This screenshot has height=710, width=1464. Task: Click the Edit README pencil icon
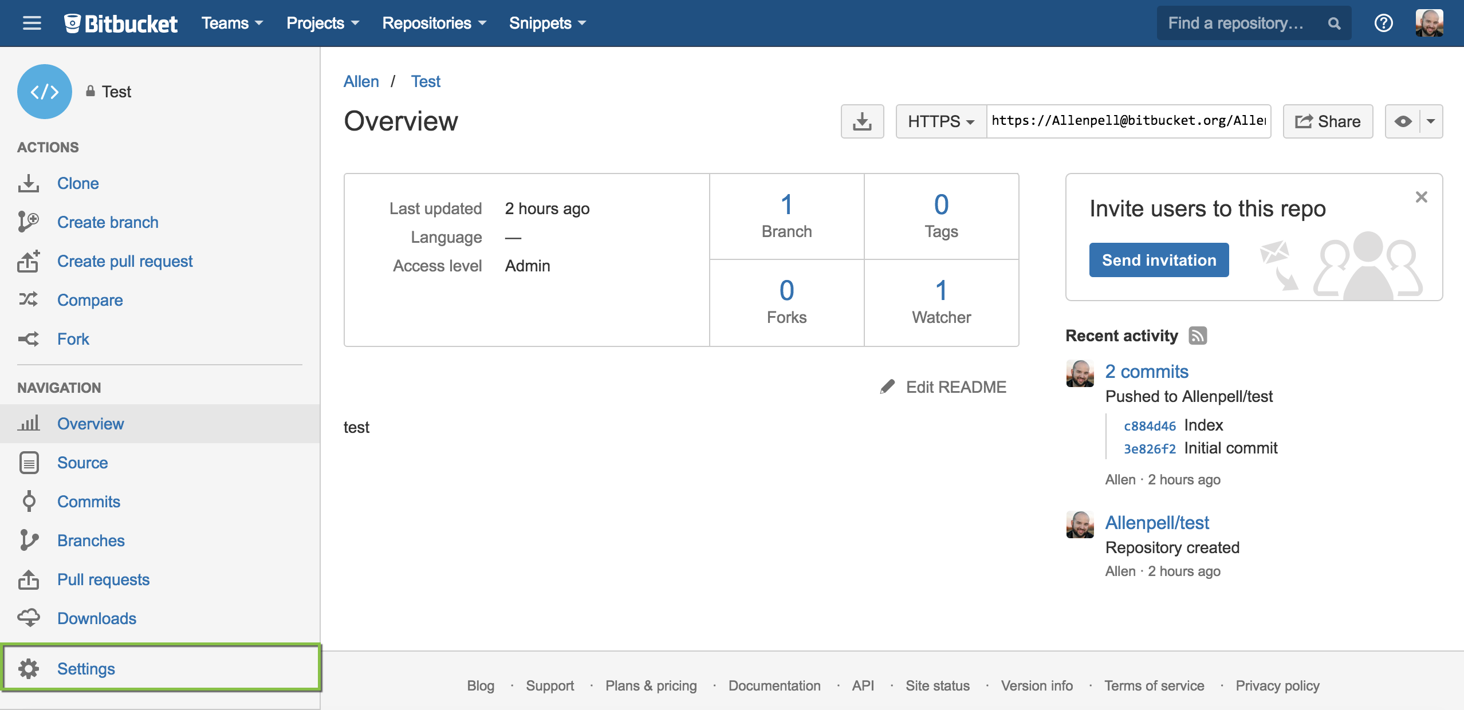[x=887, y=387]
